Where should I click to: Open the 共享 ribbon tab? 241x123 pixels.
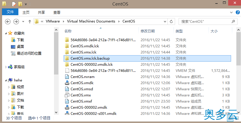pyautogui.click(x=41, y=12)
